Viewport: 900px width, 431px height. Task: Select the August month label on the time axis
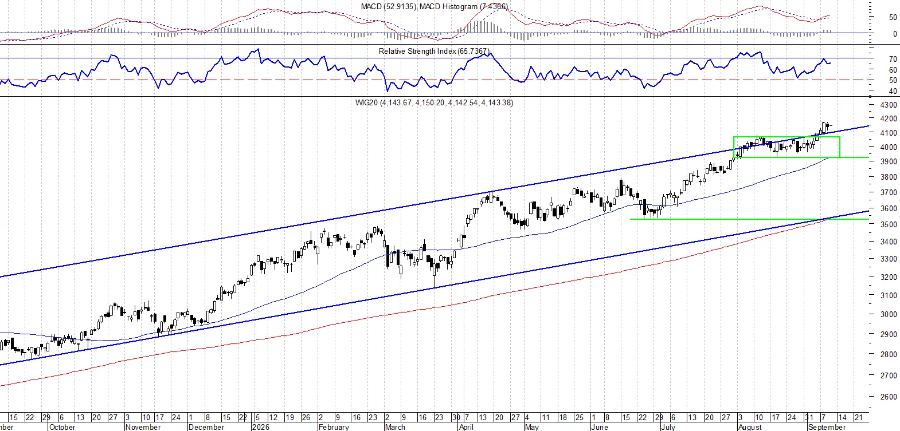(x=750, y=427)
